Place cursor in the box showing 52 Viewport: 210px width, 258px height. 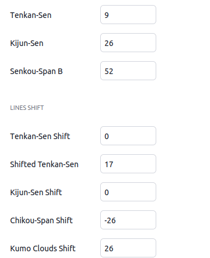pos(128,71)
